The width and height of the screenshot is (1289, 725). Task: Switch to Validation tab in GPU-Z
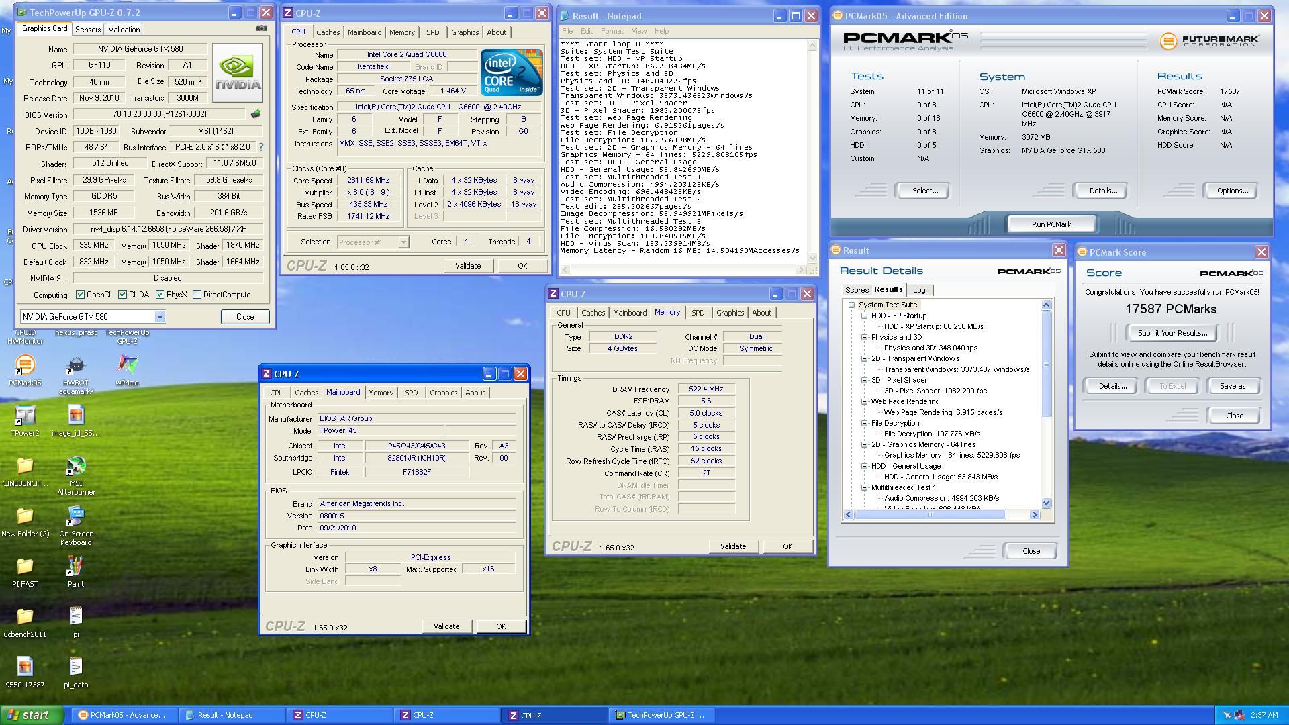[x=124, y=30]
